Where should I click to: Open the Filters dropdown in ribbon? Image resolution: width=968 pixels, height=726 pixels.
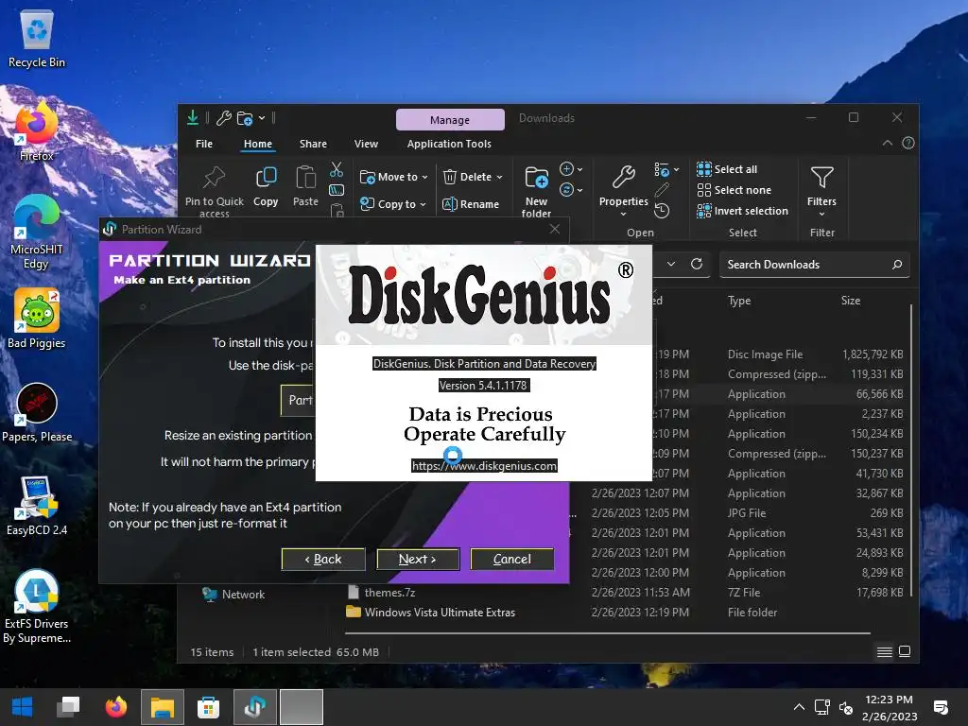(x=821, y=190)
